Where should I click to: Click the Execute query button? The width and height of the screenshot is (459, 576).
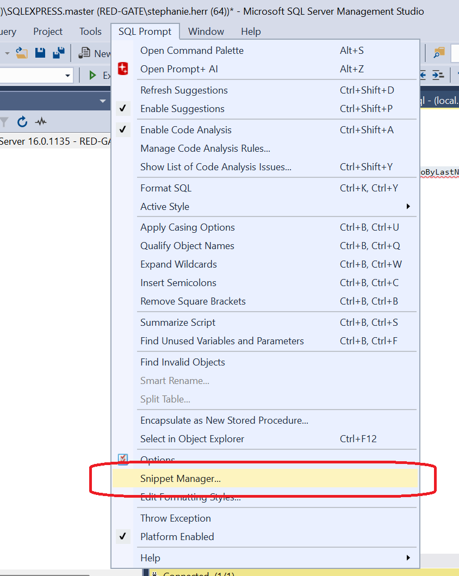pos(101,75)
